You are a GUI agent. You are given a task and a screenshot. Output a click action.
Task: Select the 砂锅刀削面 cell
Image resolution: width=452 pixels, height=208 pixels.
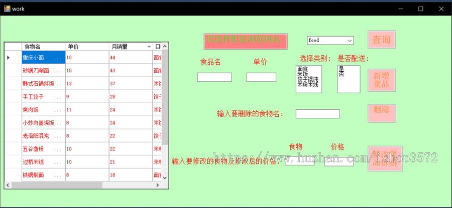pos(44,71)
